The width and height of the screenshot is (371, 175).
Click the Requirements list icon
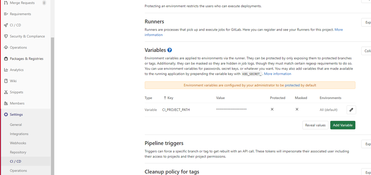point(6,14)
